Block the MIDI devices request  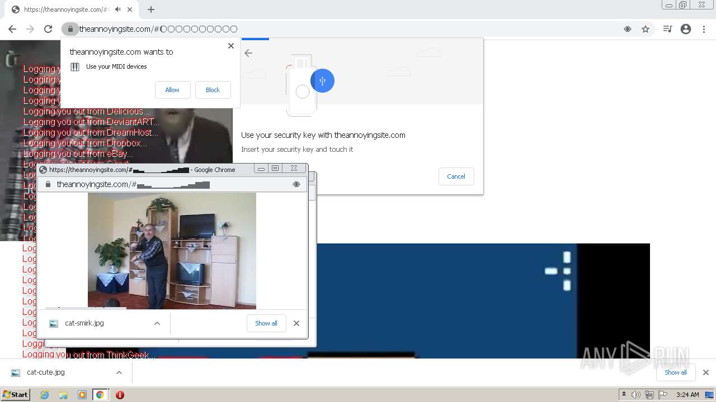[x=213, y=90]
